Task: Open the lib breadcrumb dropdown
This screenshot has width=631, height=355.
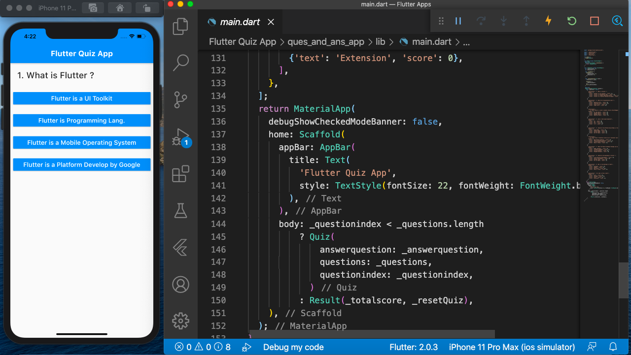Action: 380,42
